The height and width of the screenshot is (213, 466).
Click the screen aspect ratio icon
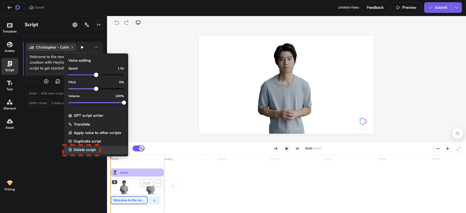tap(138, 23)
